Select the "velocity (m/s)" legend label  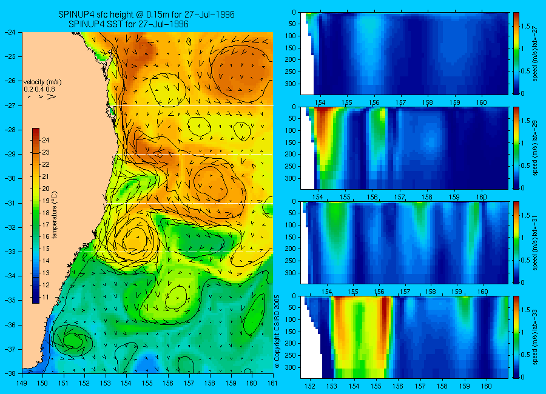point(42,82)
